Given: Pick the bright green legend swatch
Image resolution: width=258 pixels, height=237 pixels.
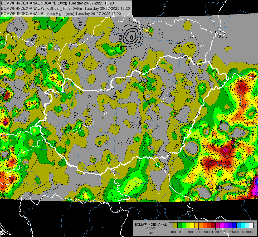Looking at the screenshot, I should 184,225.
